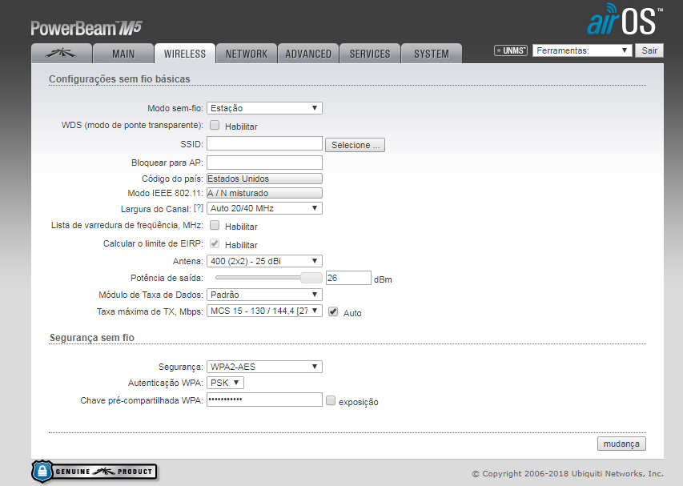Open the Antena dropdown
Viewport: 683px width, 486px height.
264,261
